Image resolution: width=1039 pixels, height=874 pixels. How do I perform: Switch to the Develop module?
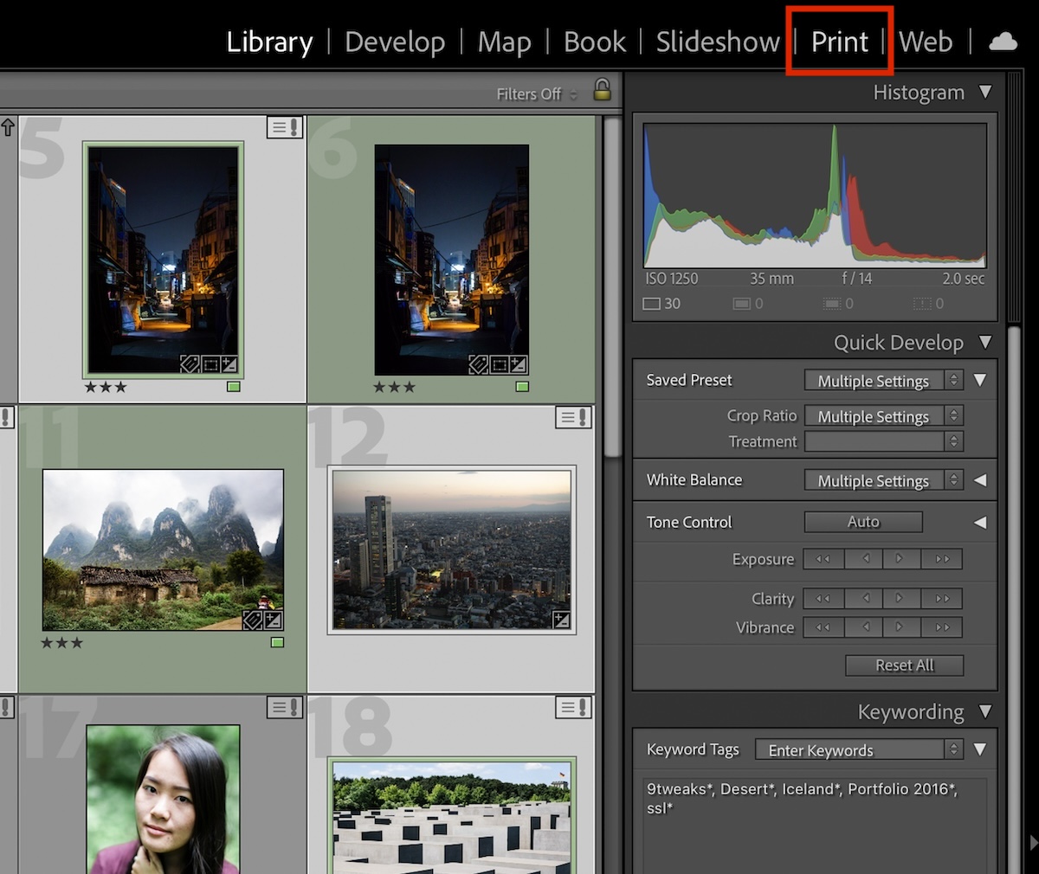pyautogui.click(x=395, y=41)
